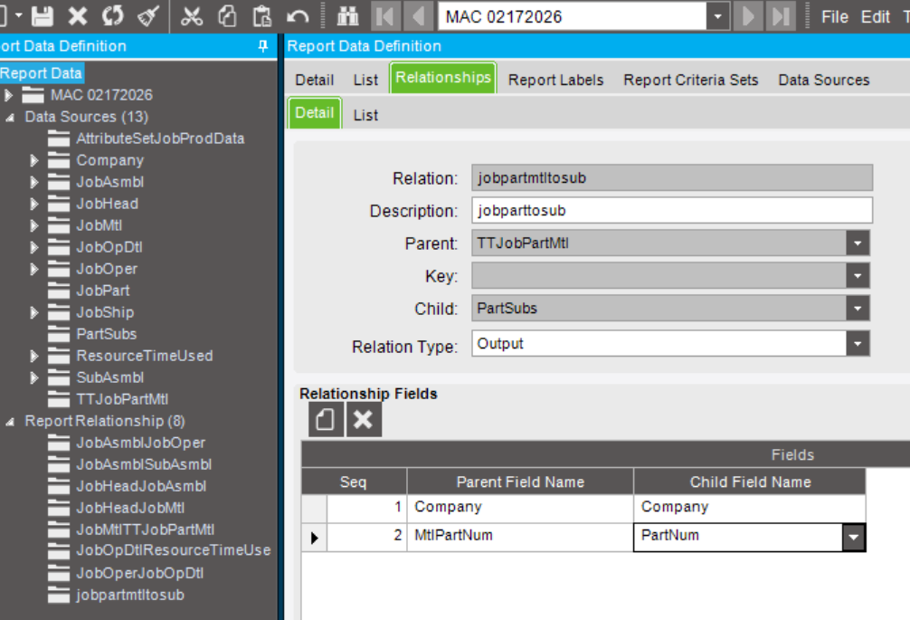Click the Undo arrow icon
Screen dimensions: 910x620
[298, 16]
